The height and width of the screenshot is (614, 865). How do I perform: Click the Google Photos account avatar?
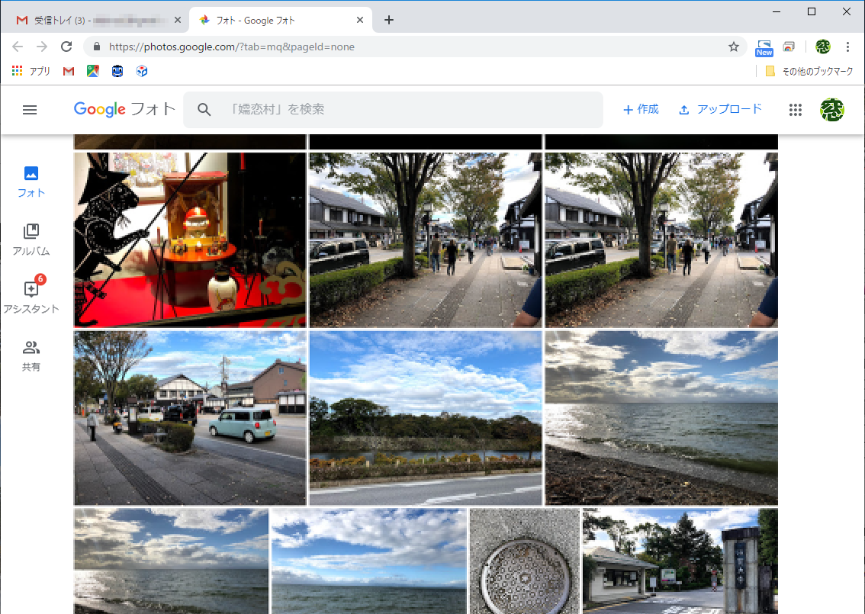[x=832, y=109]
